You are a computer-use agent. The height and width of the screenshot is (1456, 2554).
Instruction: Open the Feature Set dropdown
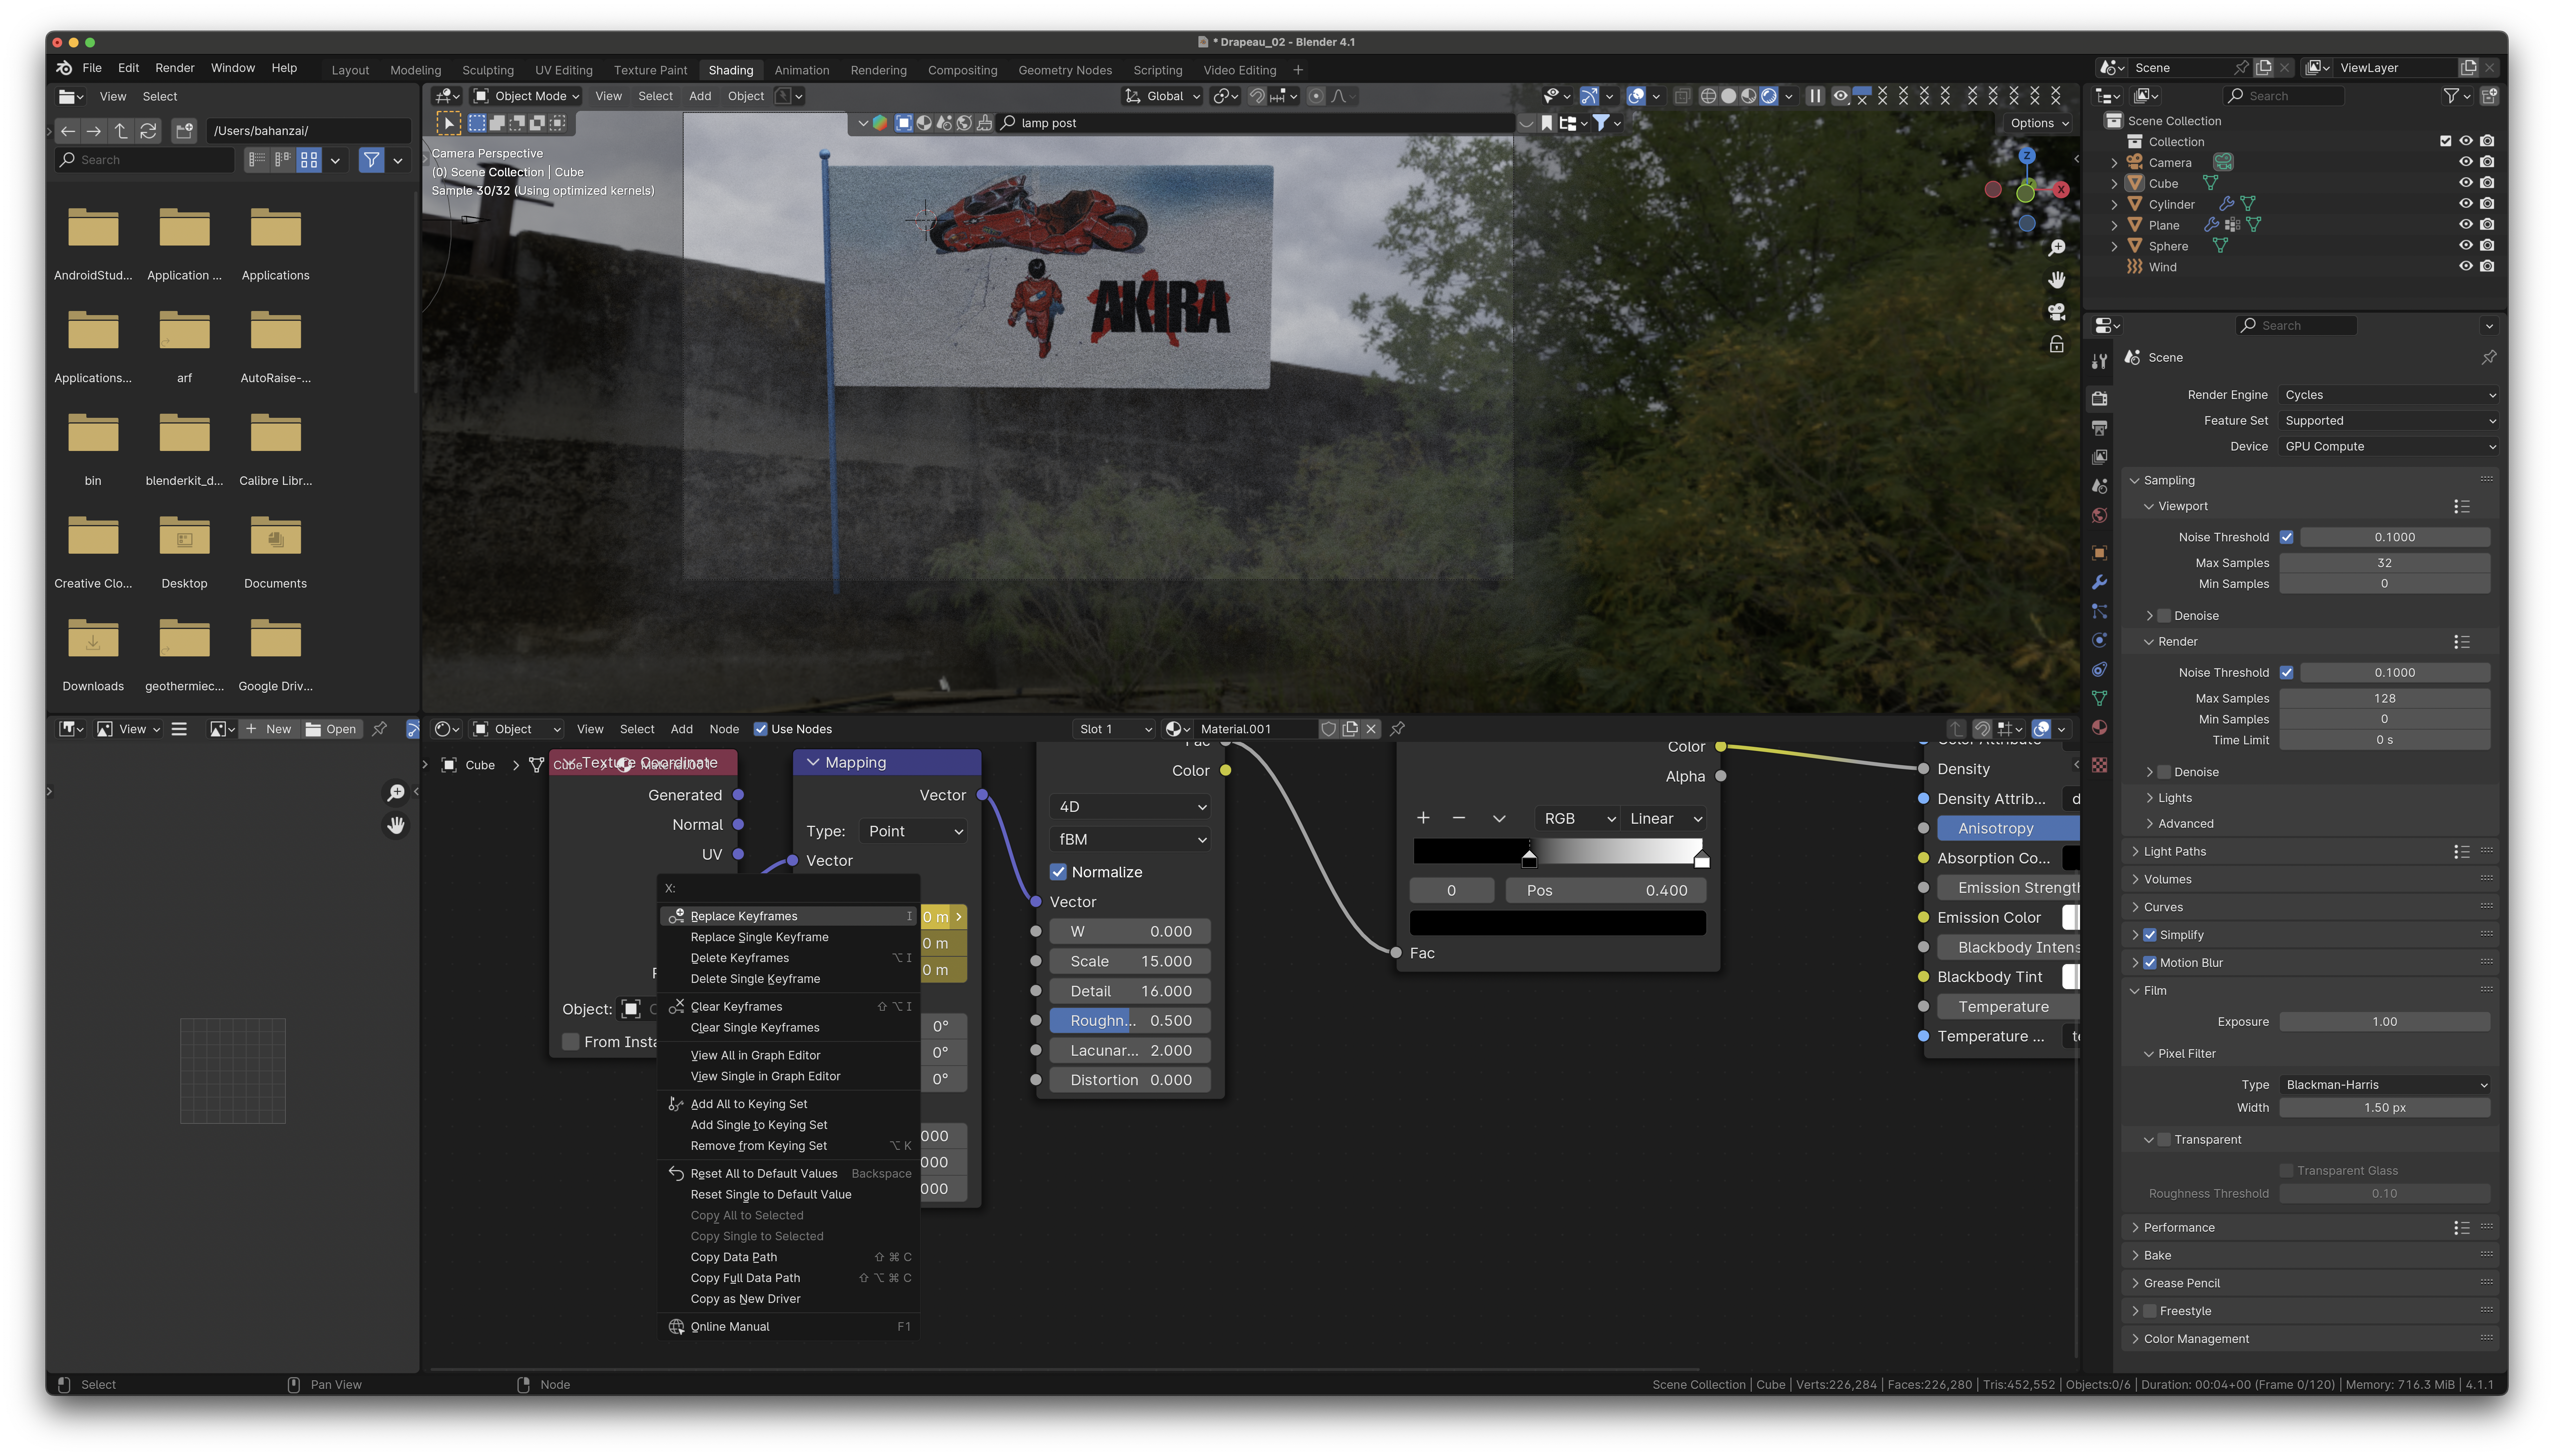[x=2389, y=421]
